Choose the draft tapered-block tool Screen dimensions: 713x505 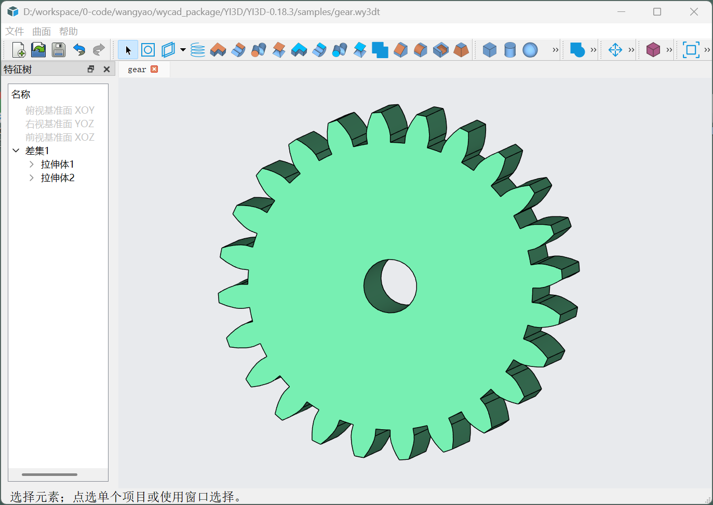[461, 50]
